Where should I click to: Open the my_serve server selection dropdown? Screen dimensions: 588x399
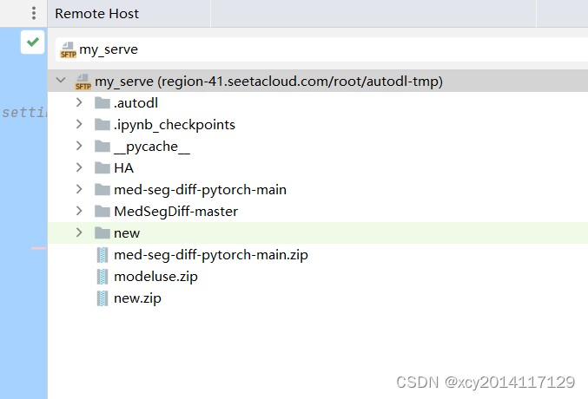(x=321, y=49)
